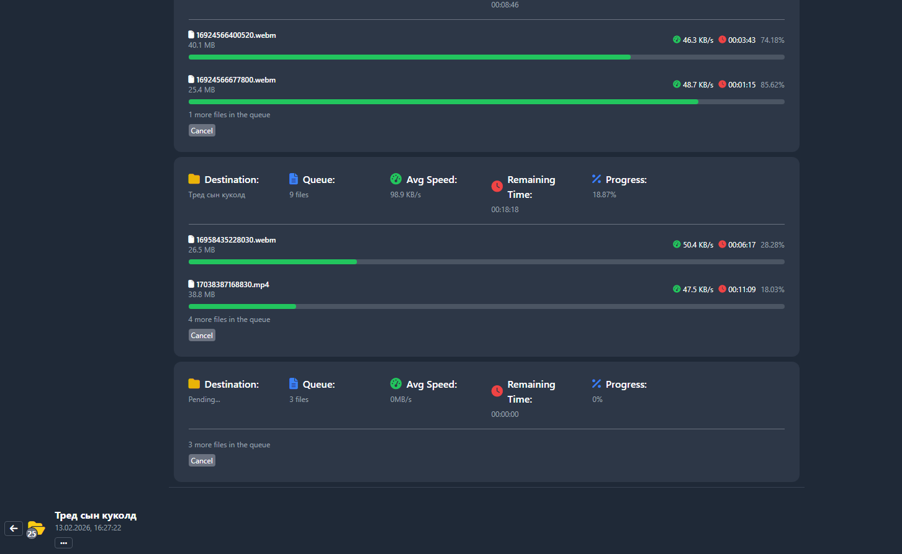The height and width of the screenshot is (554, 902).
Task: Click the Progress percent icon above 0%
Action: click(x=597, y=384)
